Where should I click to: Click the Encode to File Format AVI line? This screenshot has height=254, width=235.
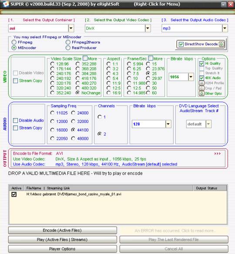click(38, 153)
